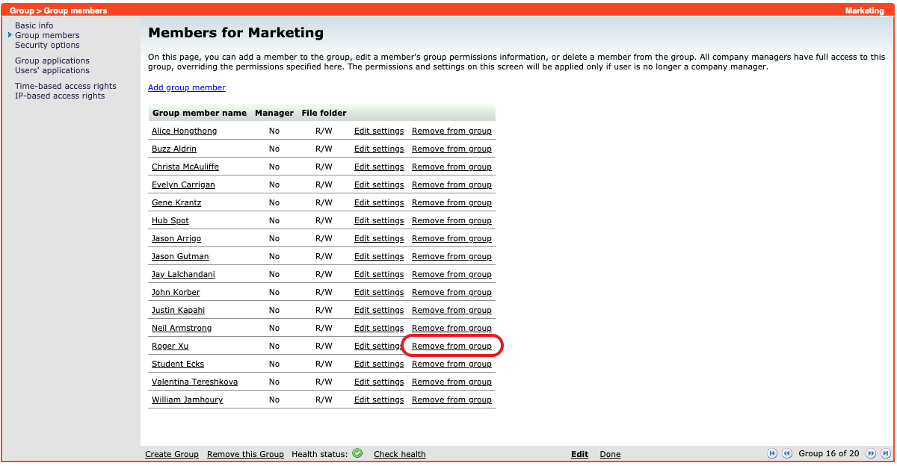
Task: Click File folder column header
Action: (324, 113)
